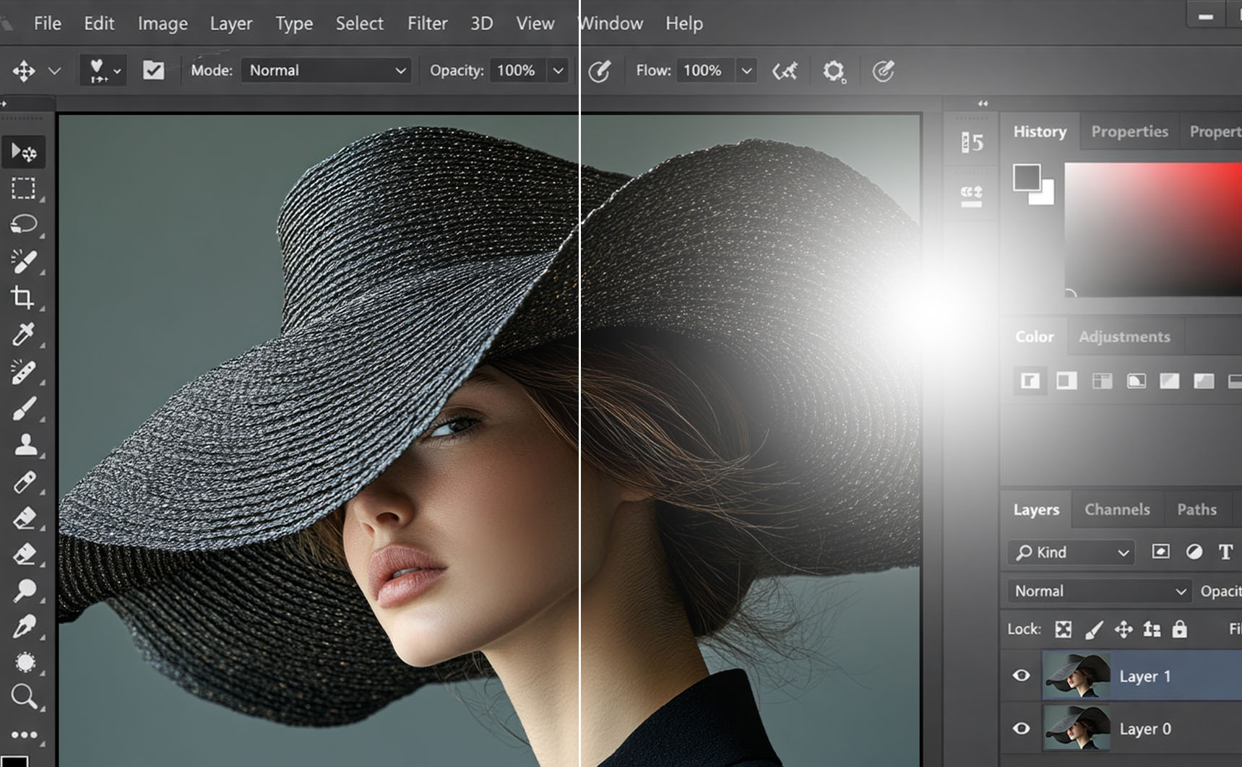The height and width of the screenshot is (767, 1242).
Task: Click the gear settings icon in options bar
Action: pos(834,71)
